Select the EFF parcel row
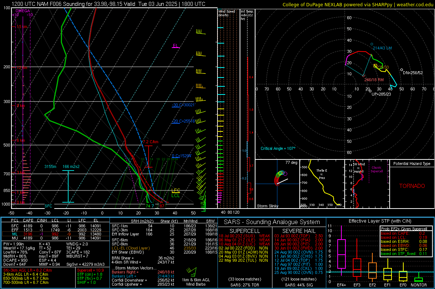Screen dimensions: 435x289 (x=56, y=230)
